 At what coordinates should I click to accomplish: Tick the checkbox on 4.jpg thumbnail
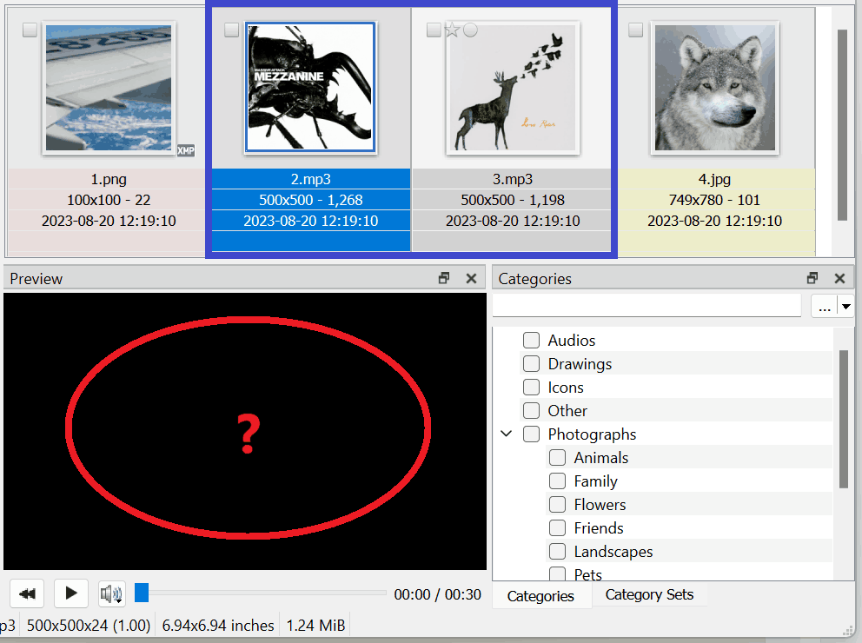(x=635, y=30)
